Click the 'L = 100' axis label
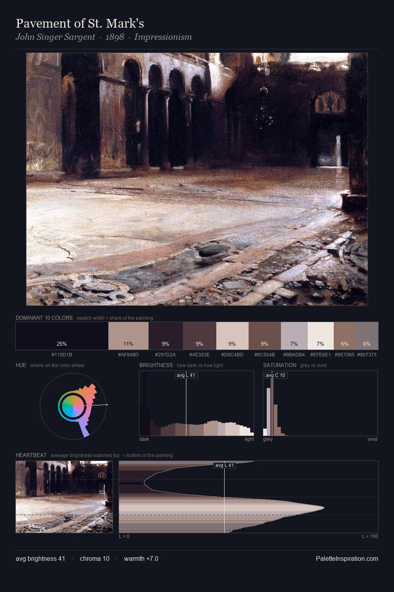The width and height of the screenshot is (394, 592). [x=370, y=536]
